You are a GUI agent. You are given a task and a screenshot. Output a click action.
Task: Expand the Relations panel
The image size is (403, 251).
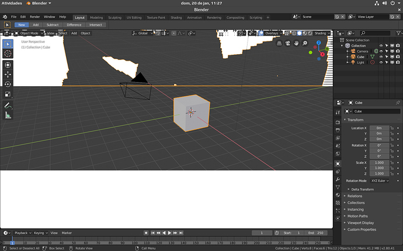click(355, 196)
